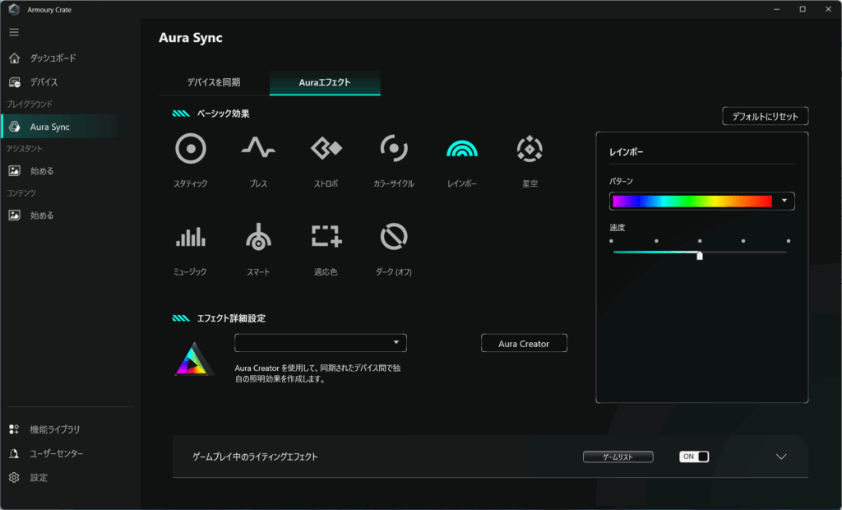Open ユーザーセンター in the sidebar

pyautogui.click(x=57, y=453)
